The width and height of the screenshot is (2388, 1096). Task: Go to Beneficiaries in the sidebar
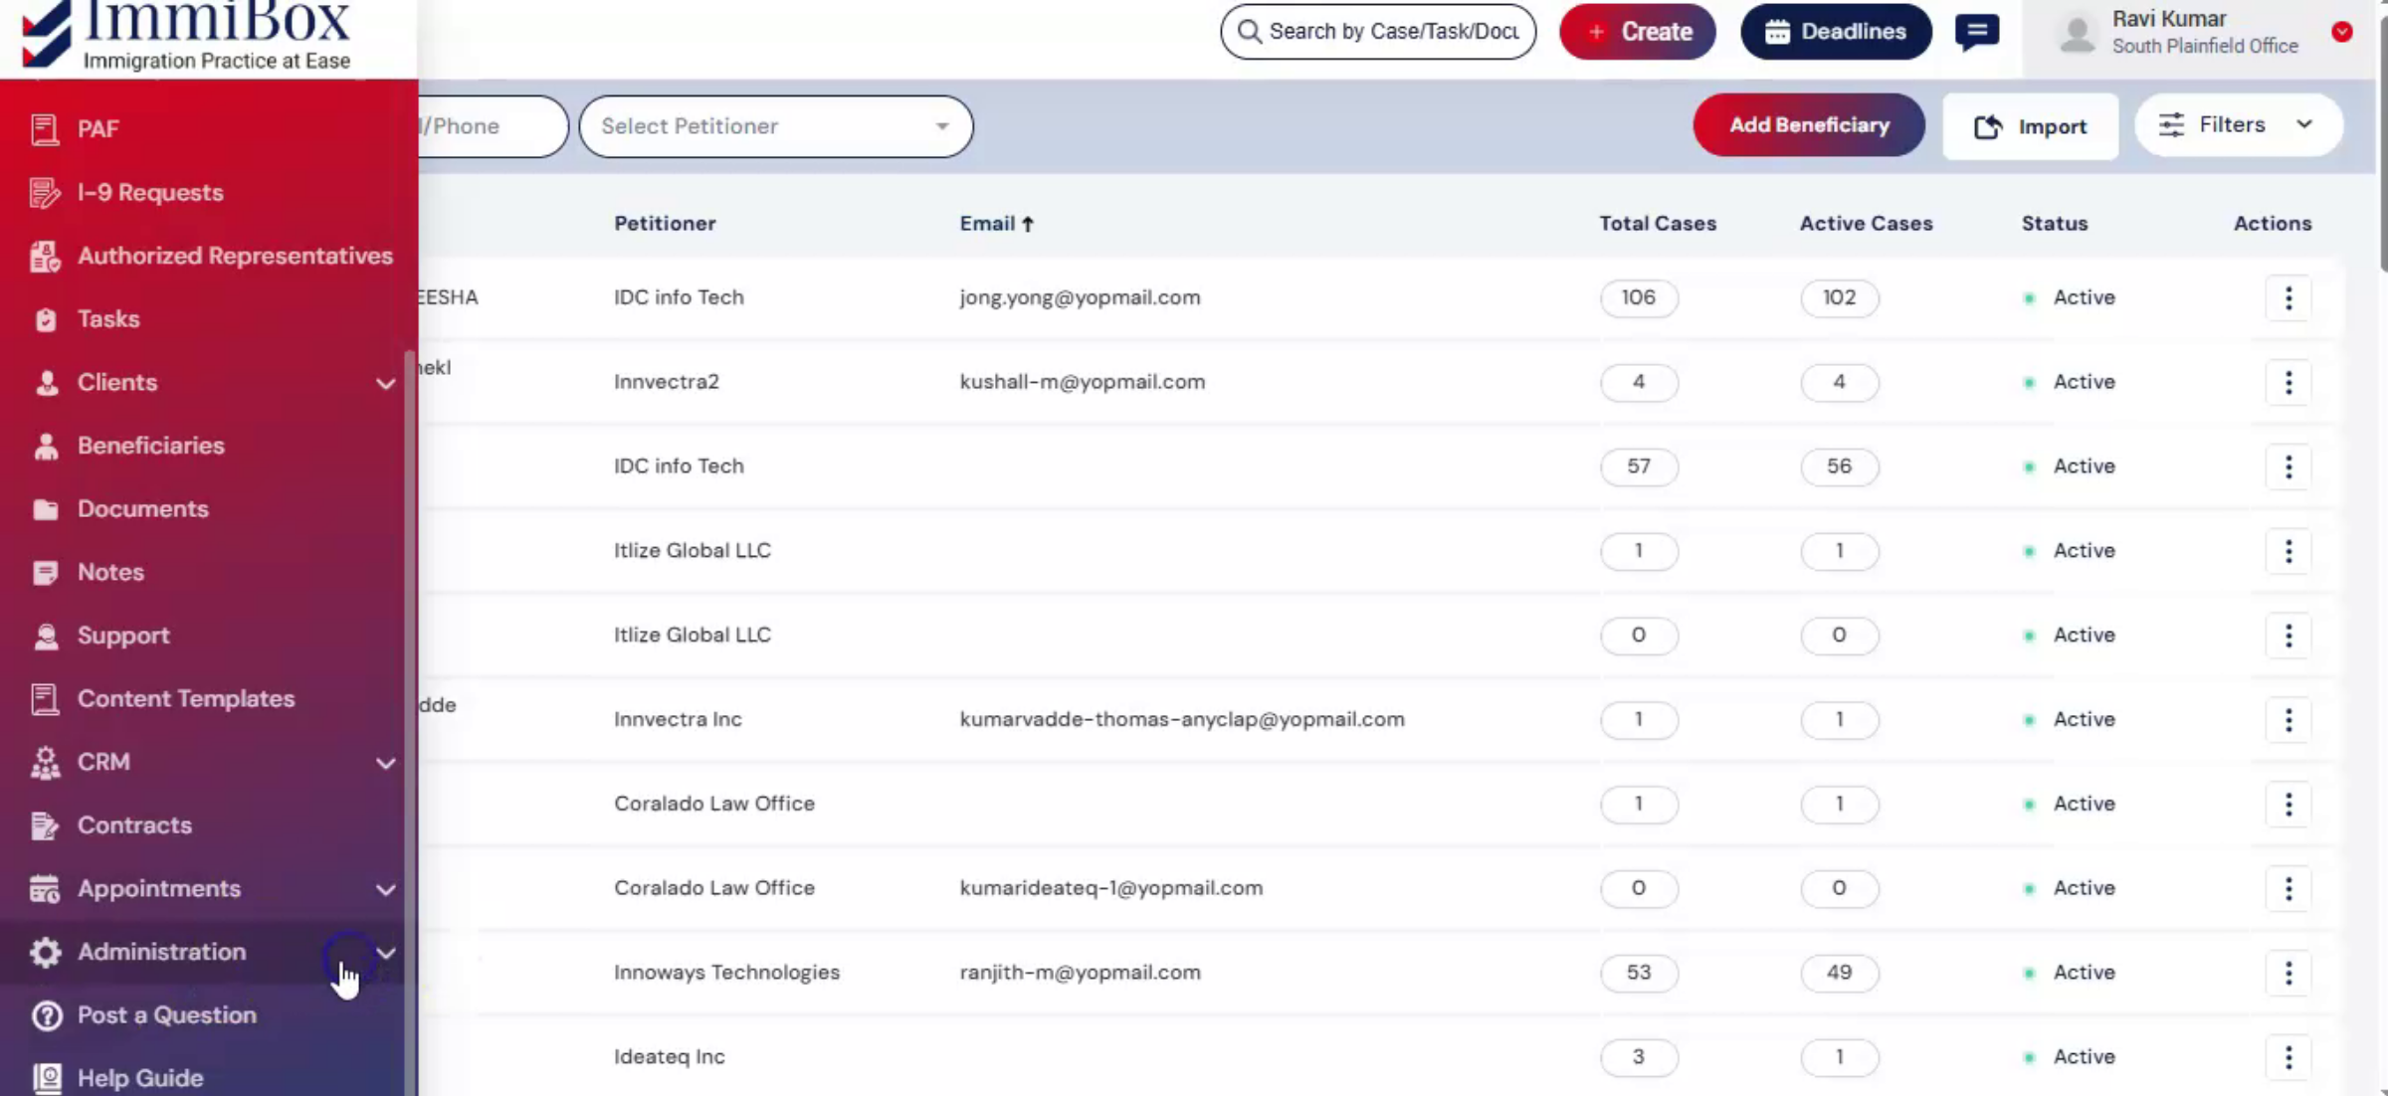tap(151, 447)
